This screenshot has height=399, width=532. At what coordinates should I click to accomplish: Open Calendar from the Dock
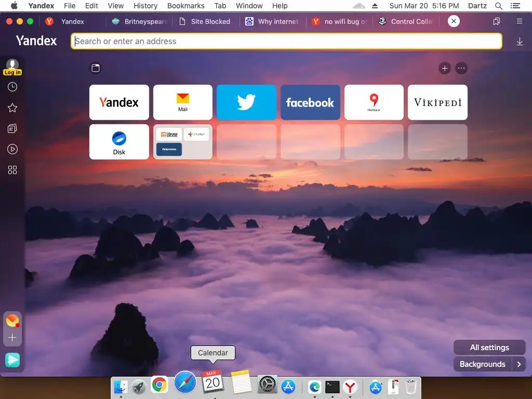[212, 382]
